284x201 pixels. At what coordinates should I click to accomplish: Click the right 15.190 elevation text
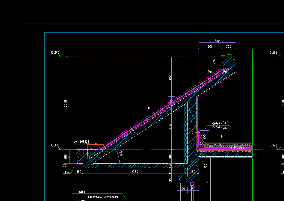(273, 52)
